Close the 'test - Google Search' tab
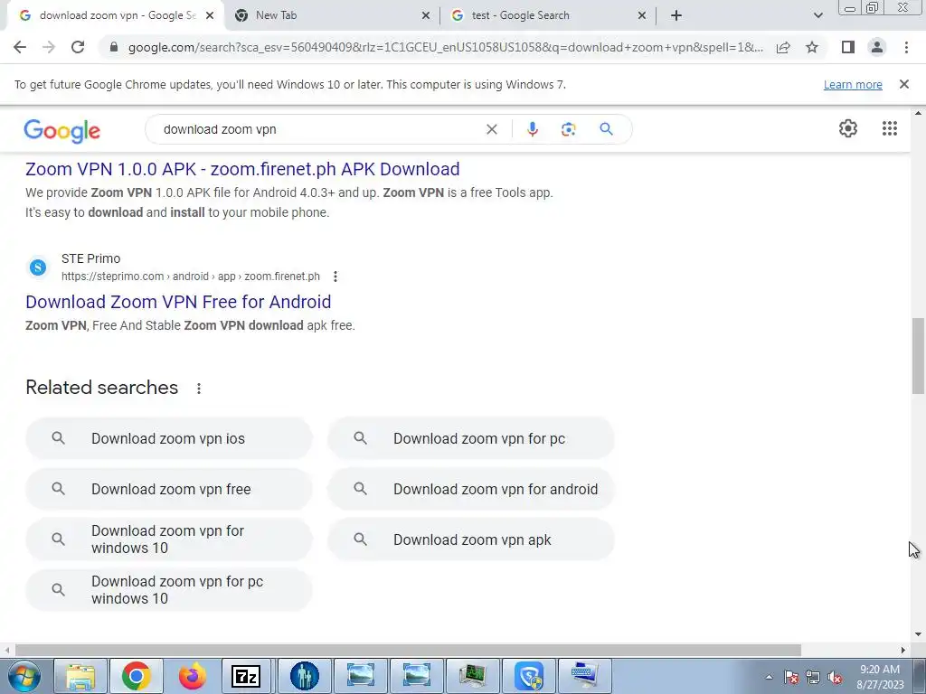The image size is (926, 694). [642, 16]
